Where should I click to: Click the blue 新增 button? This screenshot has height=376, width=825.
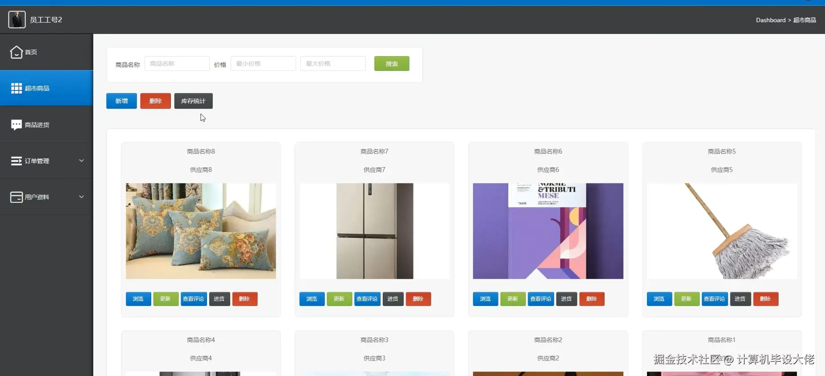coord(121,101)
